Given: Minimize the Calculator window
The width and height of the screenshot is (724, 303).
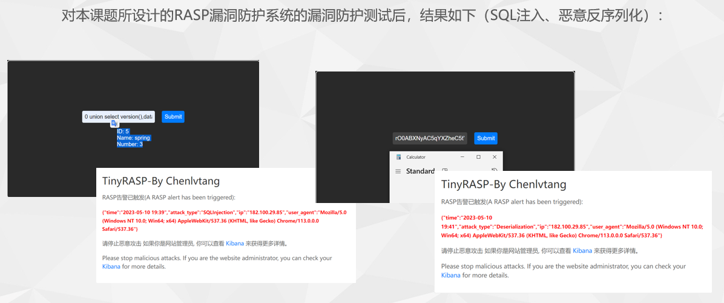Looking at the screenshot, I should pos(462,157).
